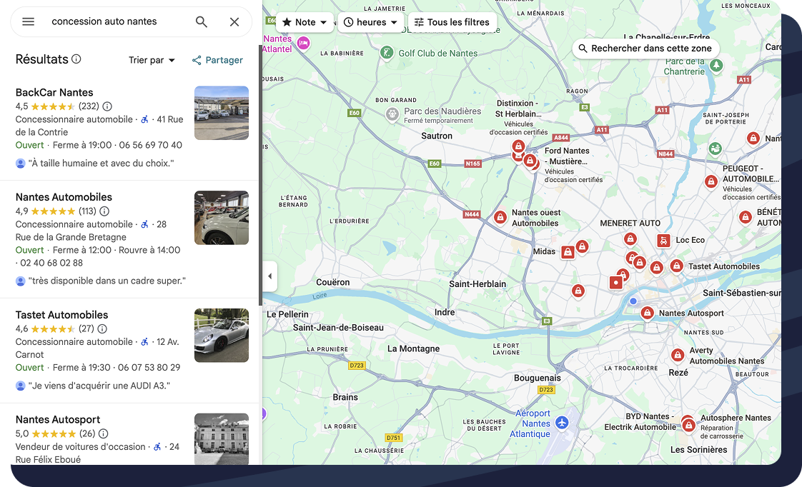Select the square red highlighted dealer pin
This screenshot has height=487, width=802.
(x=616, y=283)
